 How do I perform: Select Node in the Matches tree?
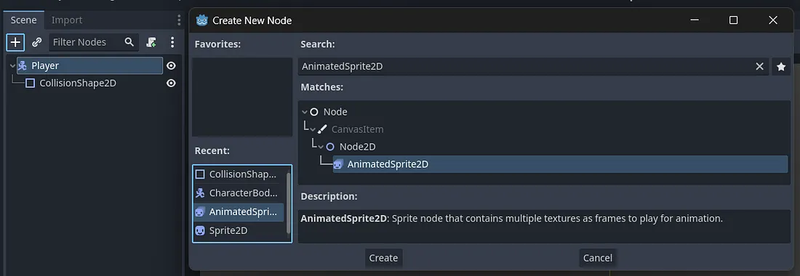(x=335, y=112)
